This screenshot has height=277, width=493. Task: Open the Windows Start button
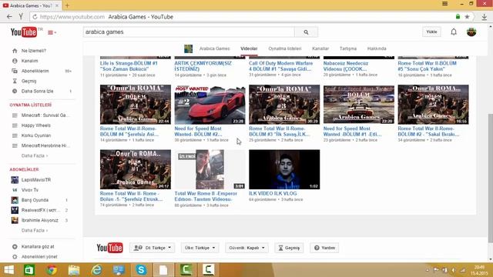(8, 270)
